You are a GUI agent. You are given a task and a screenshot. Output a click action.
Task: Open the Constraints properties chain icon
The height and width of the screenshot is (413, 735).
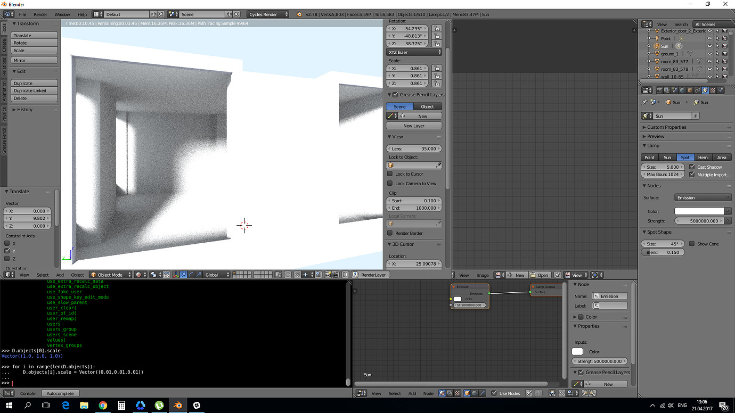pos(697,90)
